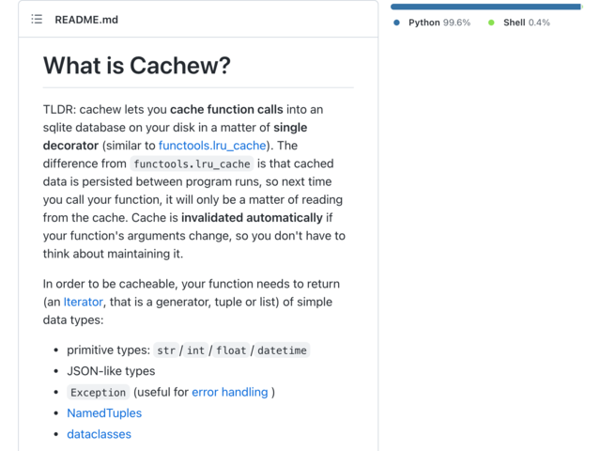Image resolution: width=601 pixels, height=451 pixels.
Task: Click the green Shell language dot
Action: point(491,23)
